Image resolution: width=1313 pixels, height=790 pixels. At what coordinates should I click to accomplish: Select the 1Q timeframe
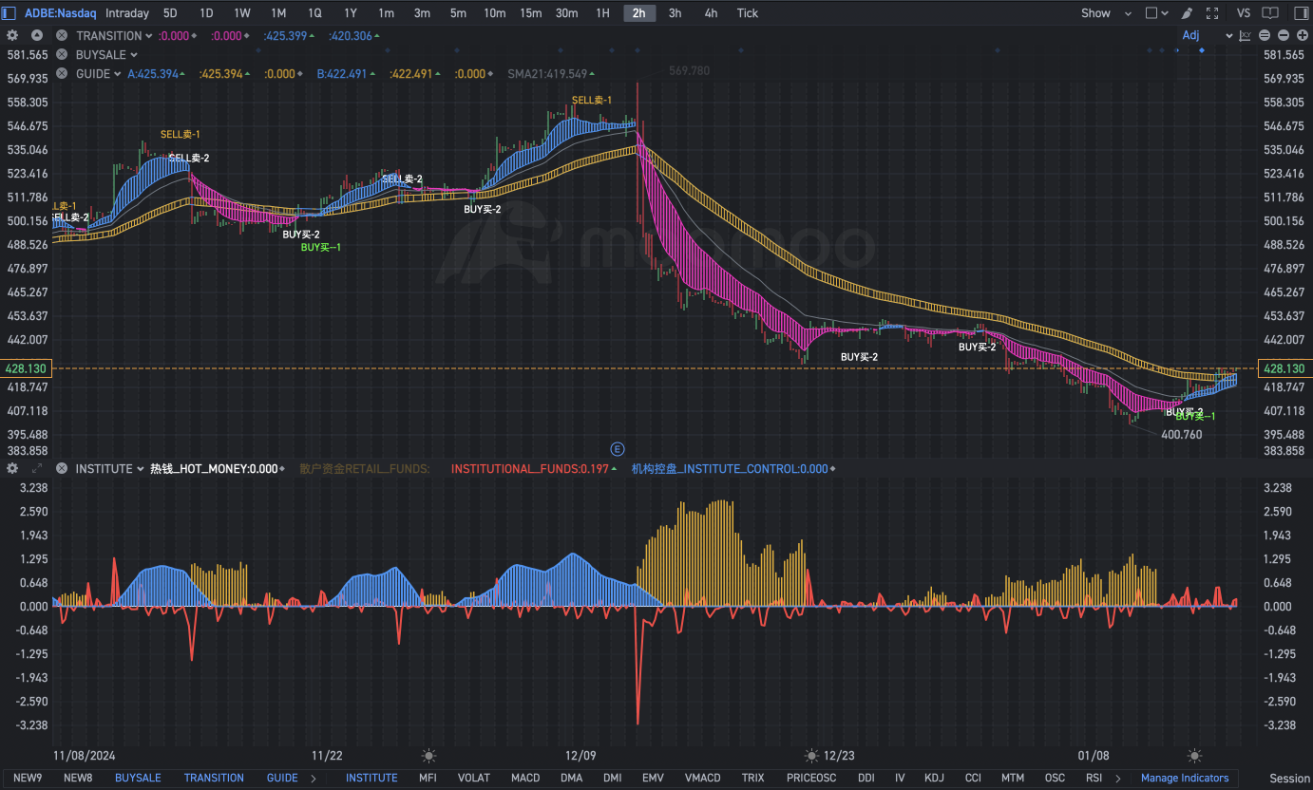(x=314, y=13)
